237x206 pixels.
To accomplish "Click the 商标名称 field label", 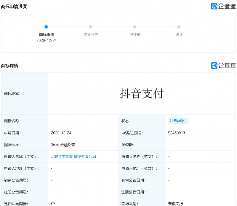I will pyautogui.click(x=12, y=121).
